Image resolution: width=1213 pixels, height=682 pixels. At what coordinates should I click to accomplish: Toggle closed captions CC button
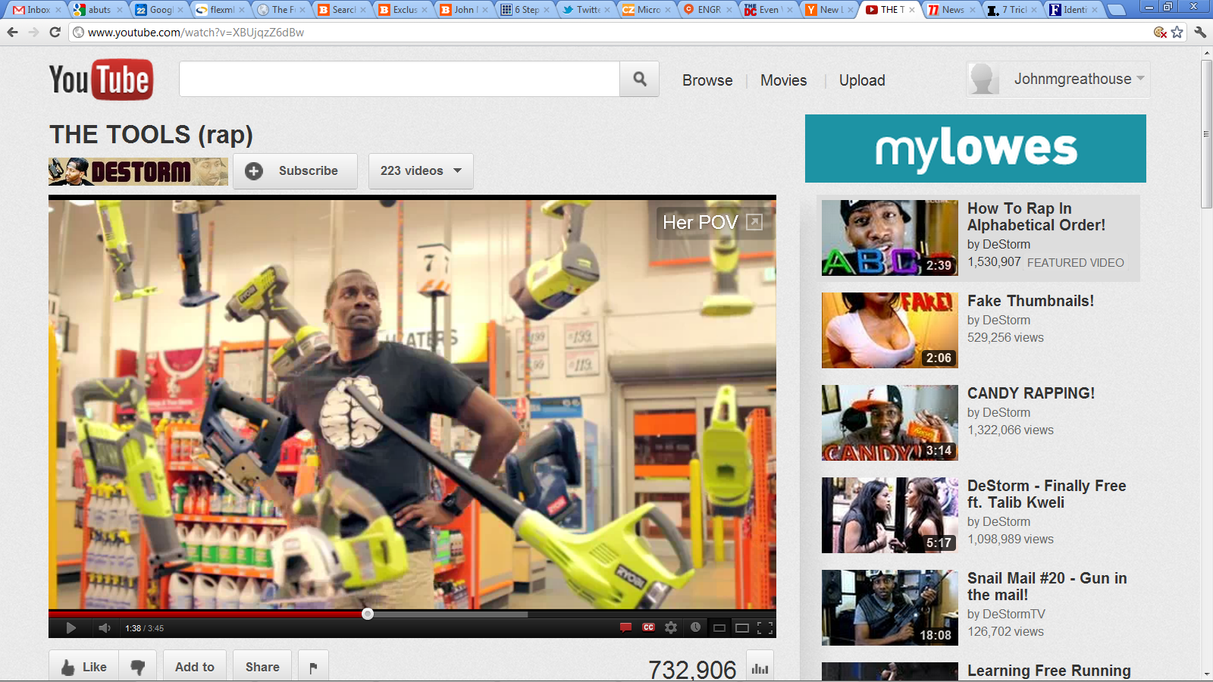tap(648, 627)
